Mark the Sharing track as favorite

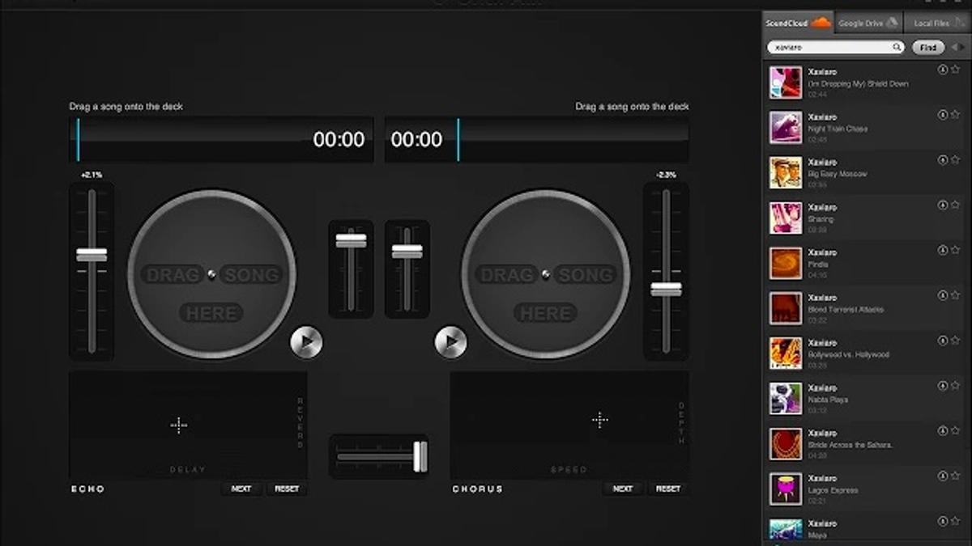956,205
